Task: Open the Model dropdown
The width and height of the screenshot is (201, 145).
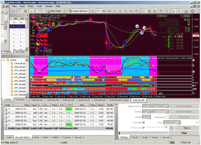Action: 149,117
